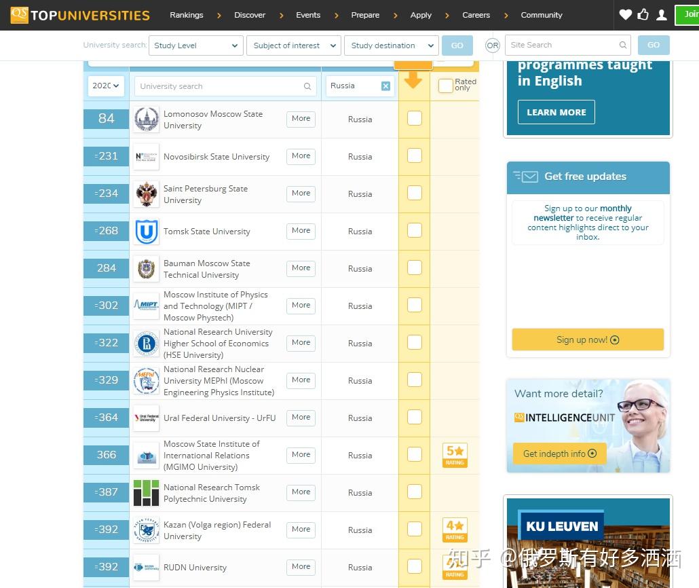Open the user profile icon
699x588 pixels.
point(662,15)
